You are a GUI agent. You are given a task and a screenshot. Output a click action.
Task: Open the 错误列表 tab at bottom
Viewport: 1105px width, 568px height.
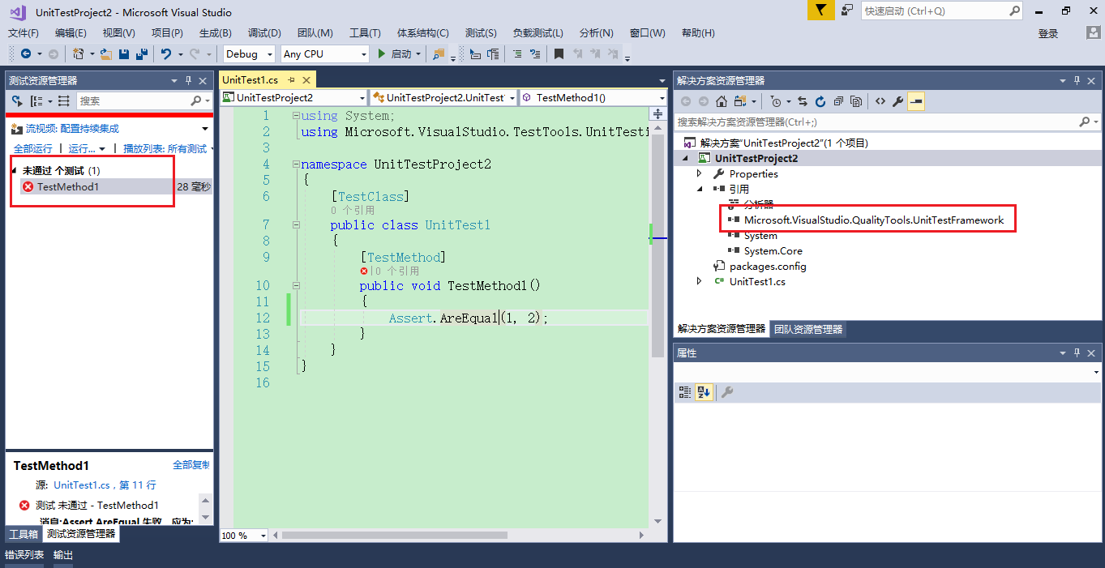[x=24, y=555]
